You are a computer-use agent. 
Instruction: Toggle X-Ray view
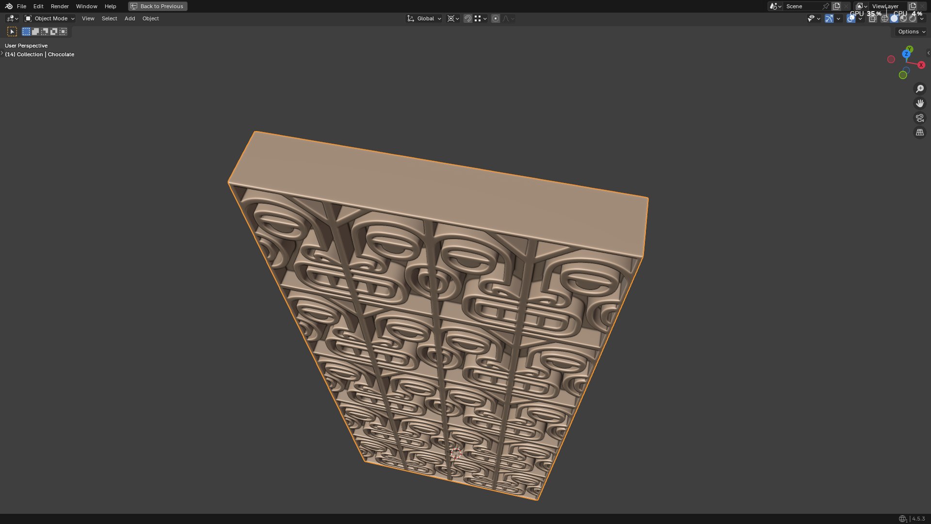click(x=872, y=18)
